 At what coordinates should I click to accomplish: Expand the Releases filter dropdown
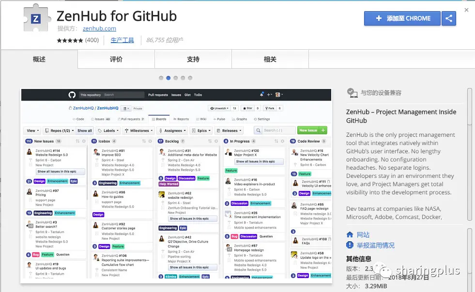click(x=230, y=131)
